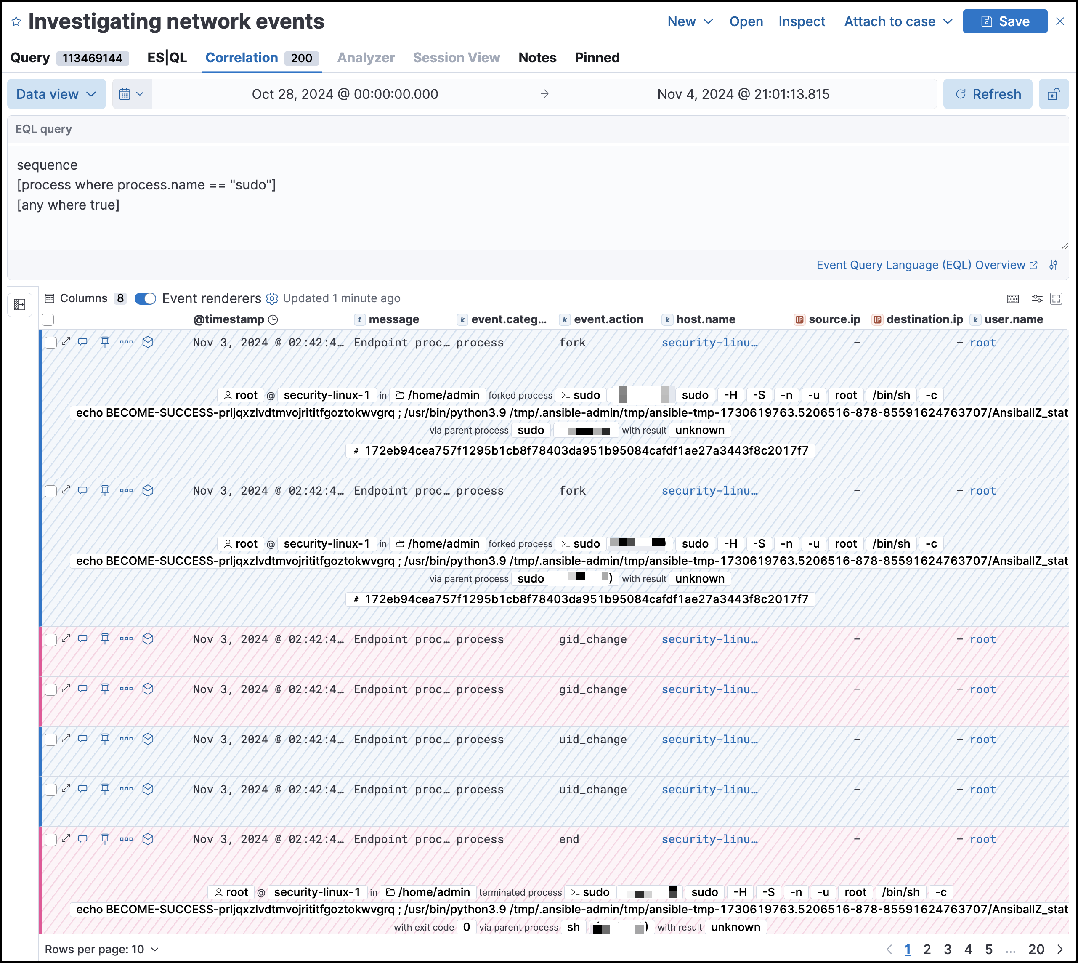Go to page 2 of results
Viewport: 1078px width, 963px height.
coord(928,949)
